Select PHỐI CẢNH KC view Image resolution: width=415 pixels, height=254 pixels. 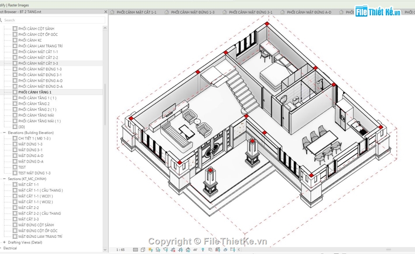tap(30, 40)
